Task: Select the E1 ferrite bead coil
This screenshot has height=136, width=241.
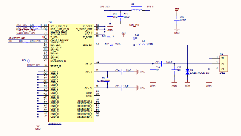Action: coord(137,10)
